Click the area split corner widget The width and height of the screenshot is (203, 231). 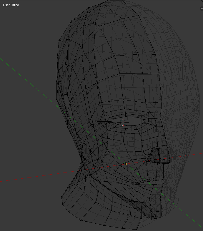[x=201, y=1]
